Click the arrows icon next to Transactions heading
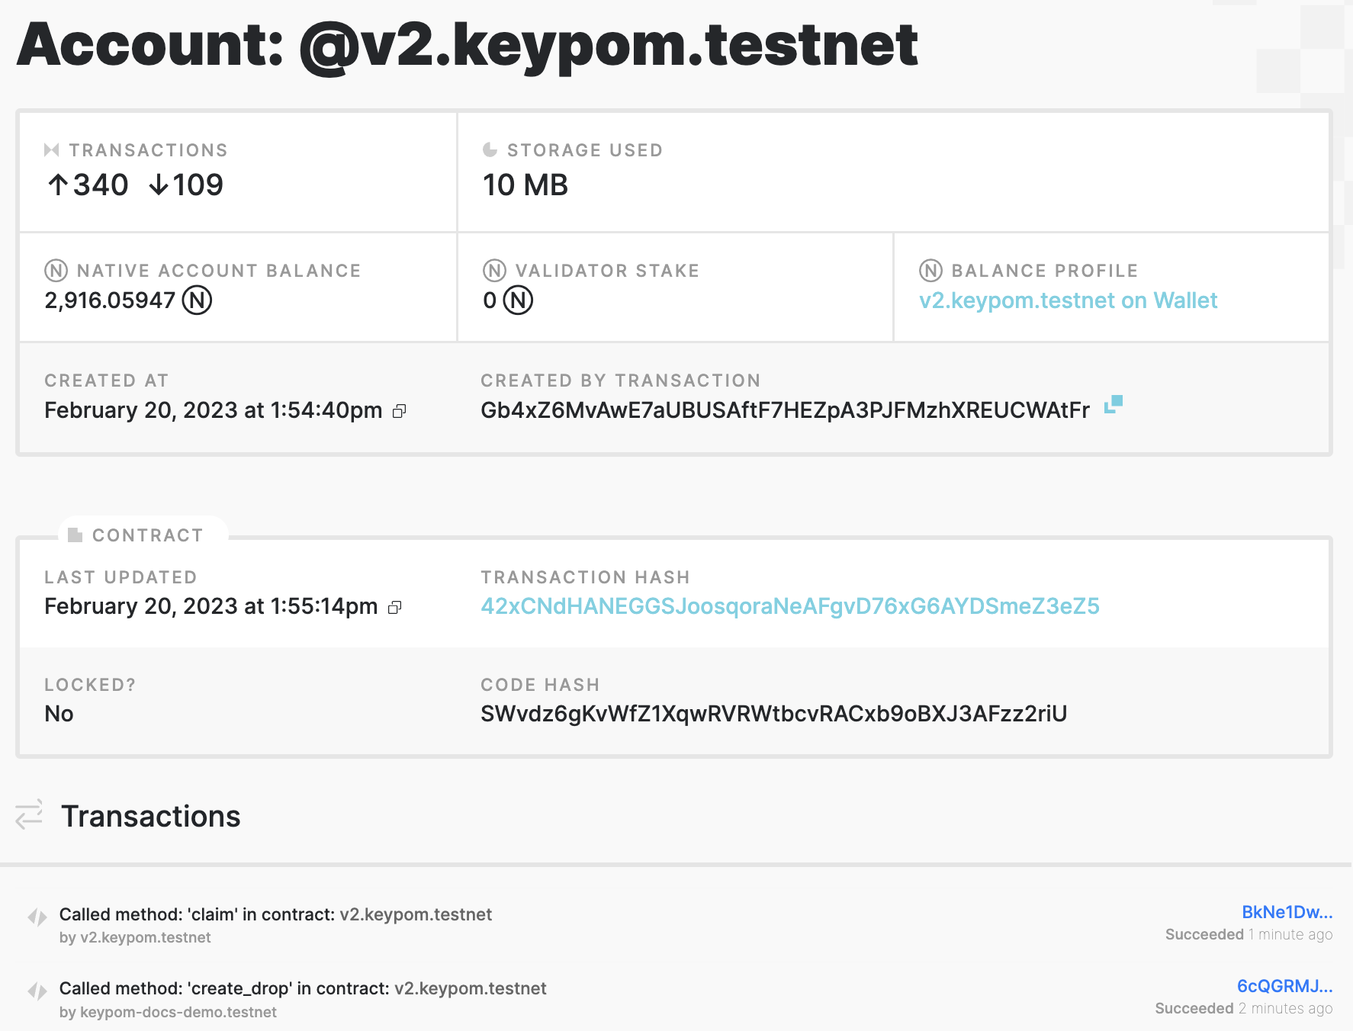The width and height of the screenshot is (1353, 1031). click(29, 814)
